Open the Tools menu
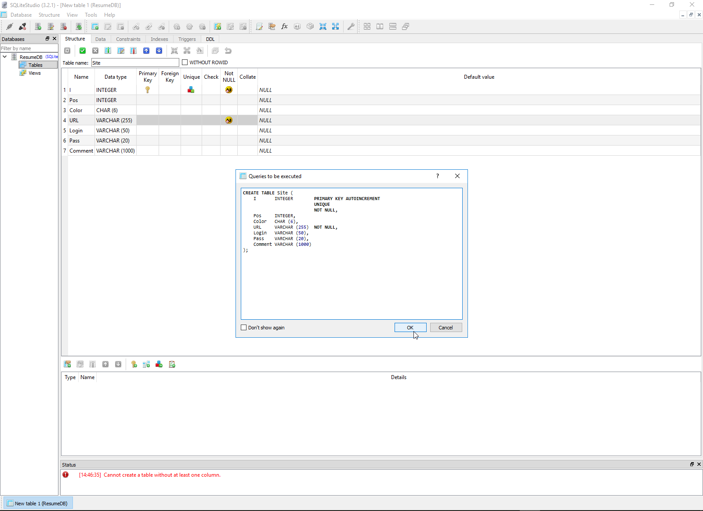This screenshot has width=703, height=511. coord(91,15)
